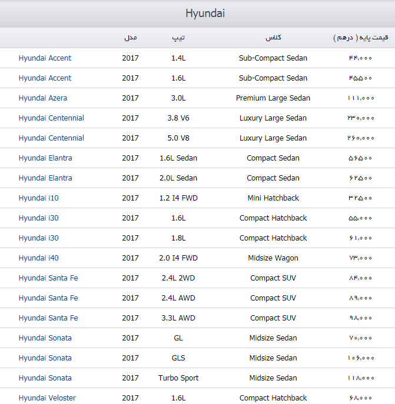Click the Hyundai table title header

pos(205,13)
